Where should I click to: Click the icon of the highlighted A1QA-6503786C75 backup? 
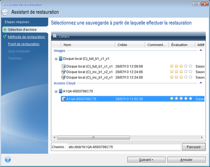[x=63, y=99]
